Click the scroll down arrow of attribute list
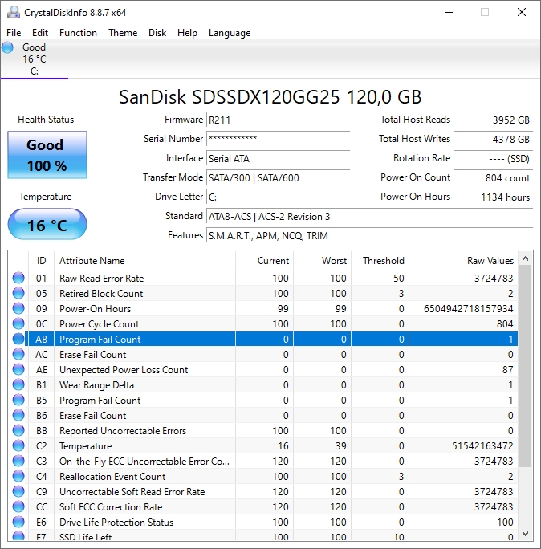This screenshot has height=549, width=541. [525, 534]
